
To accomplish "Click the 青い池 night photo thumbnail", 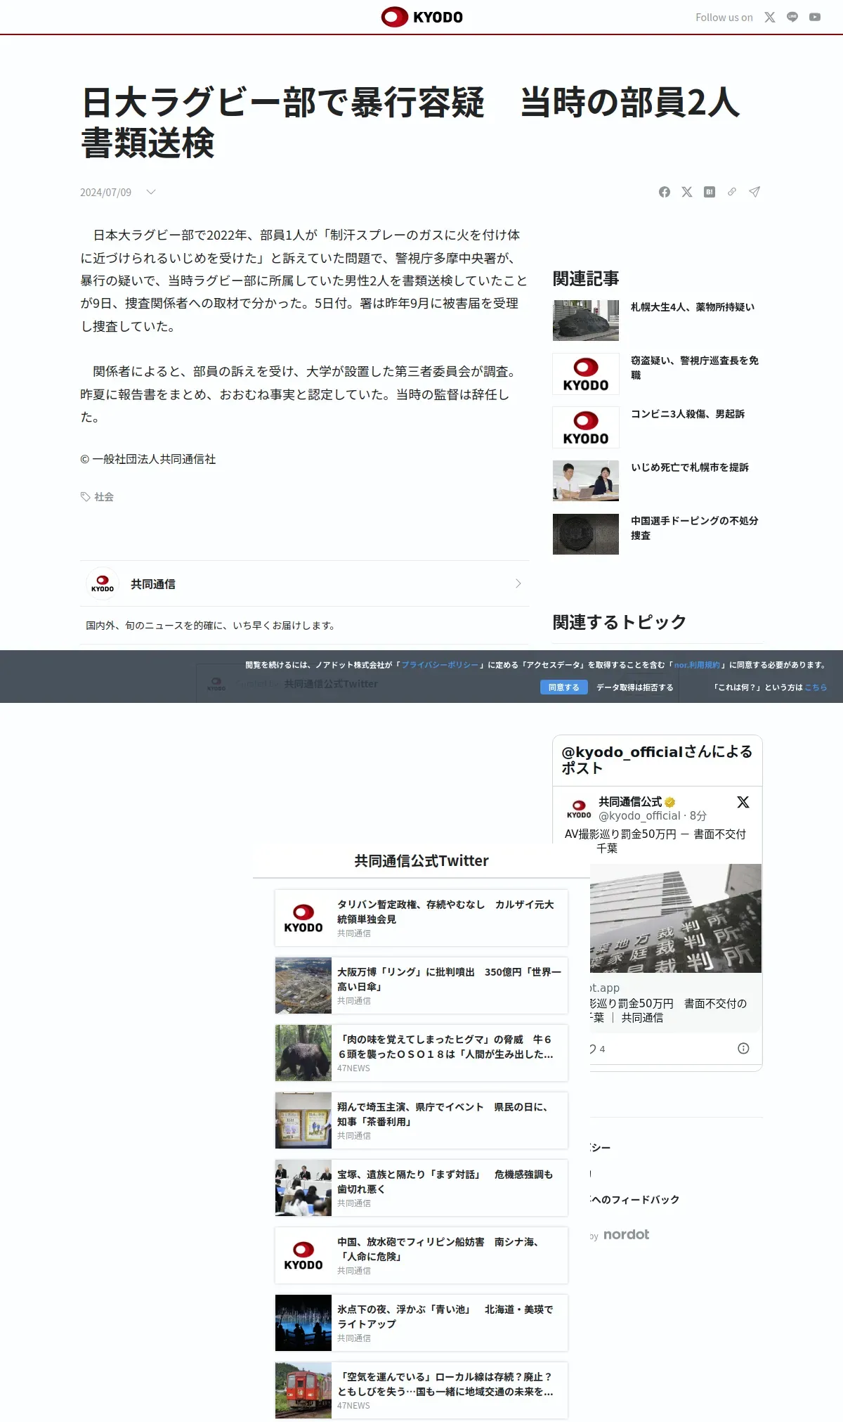I will 303,1323.
